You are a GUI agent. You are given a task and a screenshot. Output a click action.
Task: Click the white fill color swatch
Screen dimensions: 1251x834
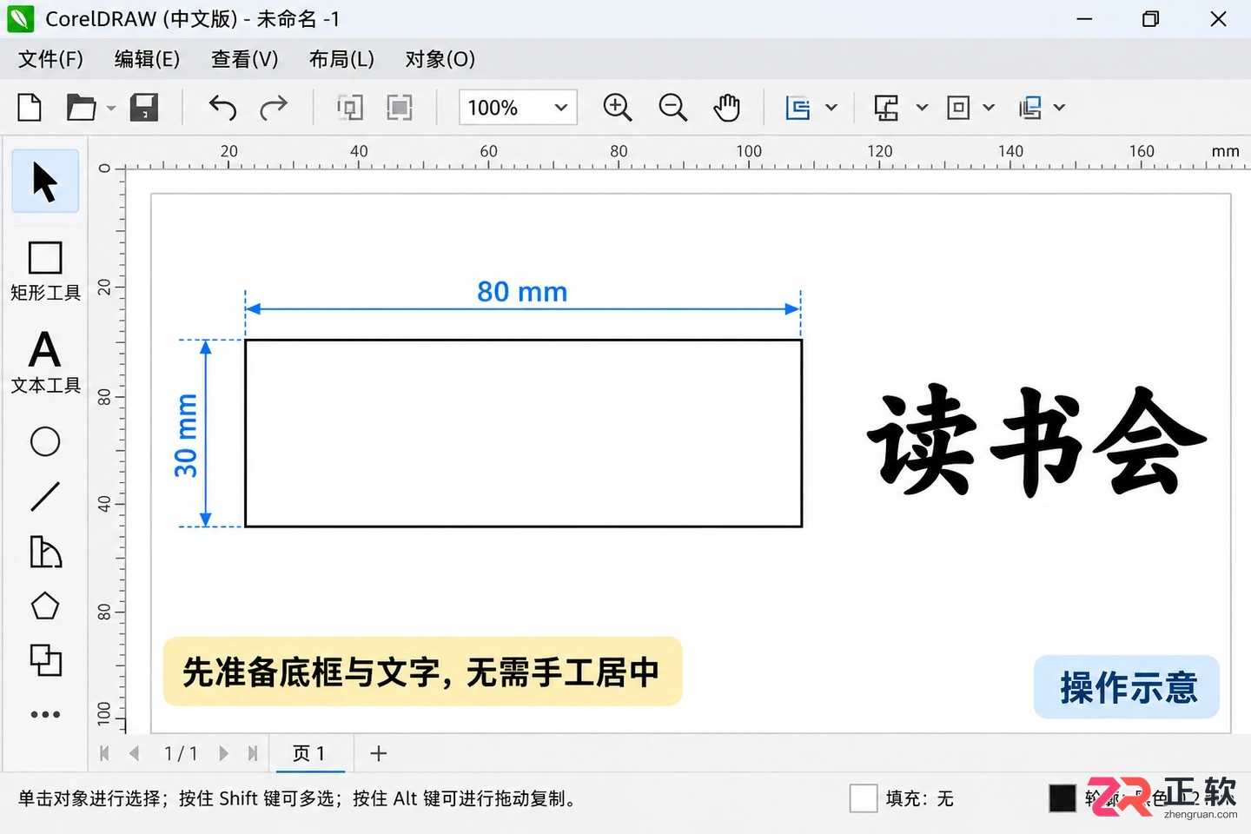tap(864, 798)
